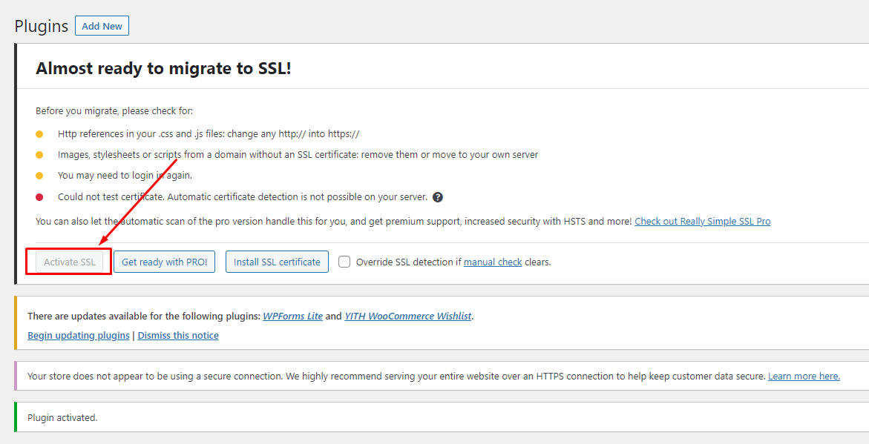Click yellow dot beside Images, stylesheets item
The width and height of the screenshot is (869, 444).
coord(39,155)
